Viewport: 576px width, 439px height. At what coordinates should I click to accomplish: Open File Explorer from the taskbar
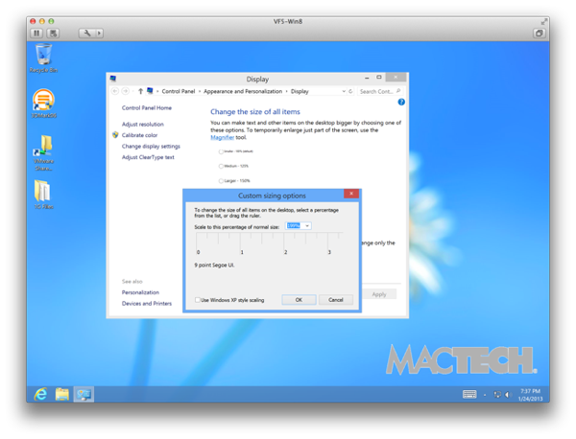click(x=62, y=394)
